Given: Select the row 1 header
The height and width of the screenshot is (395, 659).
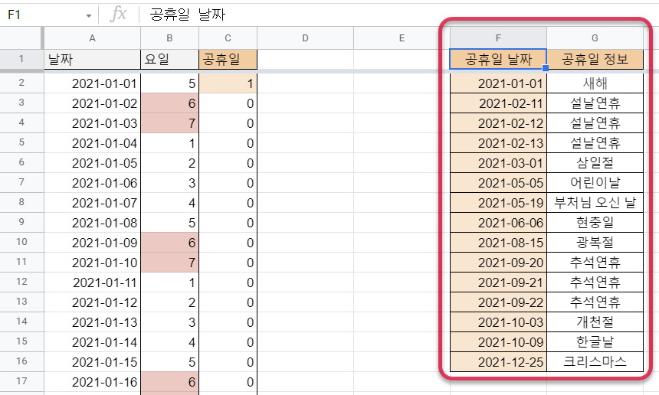Looking at the screenshot, I should click(x=21, y=59).
